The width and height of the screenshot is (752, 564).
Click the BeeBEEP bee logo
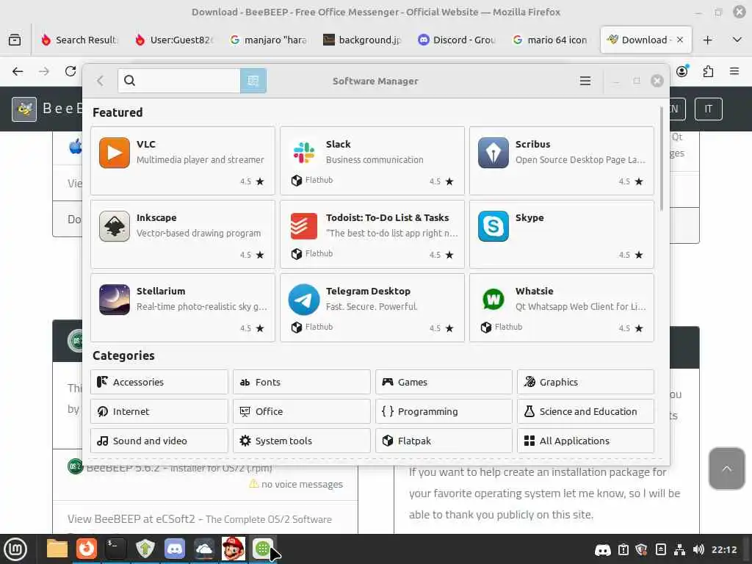click(x=24, y=109)
